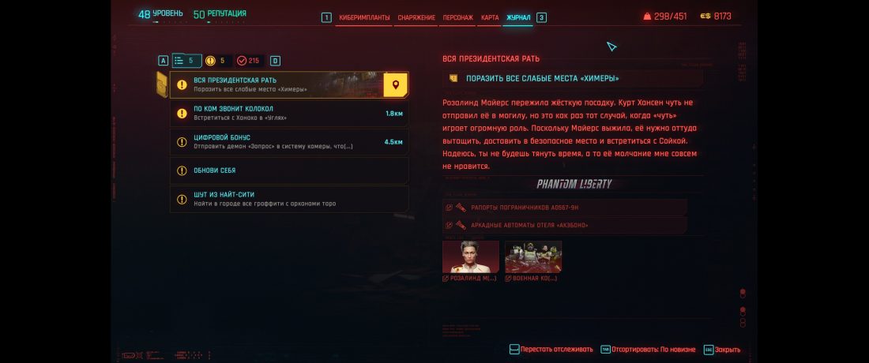Click the A key previous filter icon
Image resolution: width=869 pixels, height=363 pixels.
pos(163,61)
